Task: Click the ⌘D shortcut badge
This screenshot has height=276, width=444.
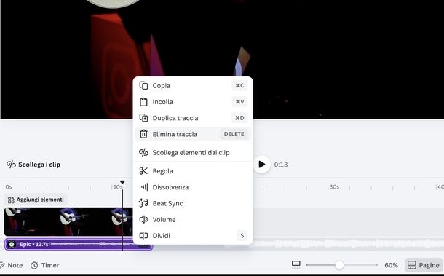Action: [x=239, y=118]
